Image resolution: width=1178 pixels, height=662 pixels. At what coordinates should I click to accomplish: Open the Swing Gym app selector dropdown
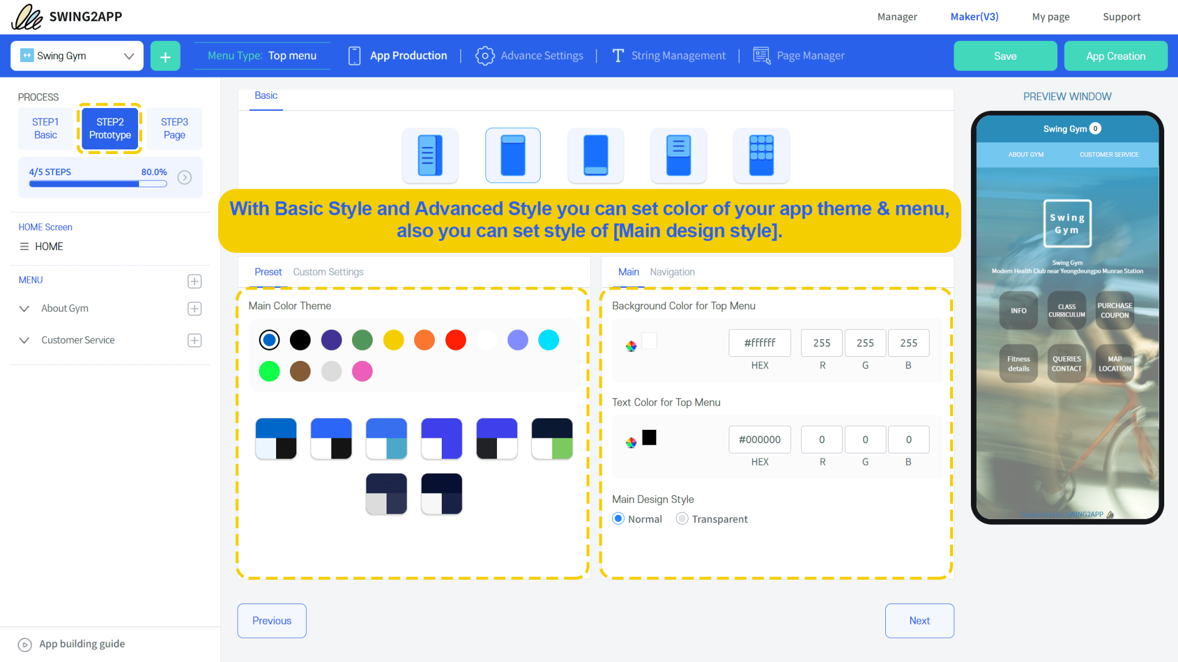128,55
